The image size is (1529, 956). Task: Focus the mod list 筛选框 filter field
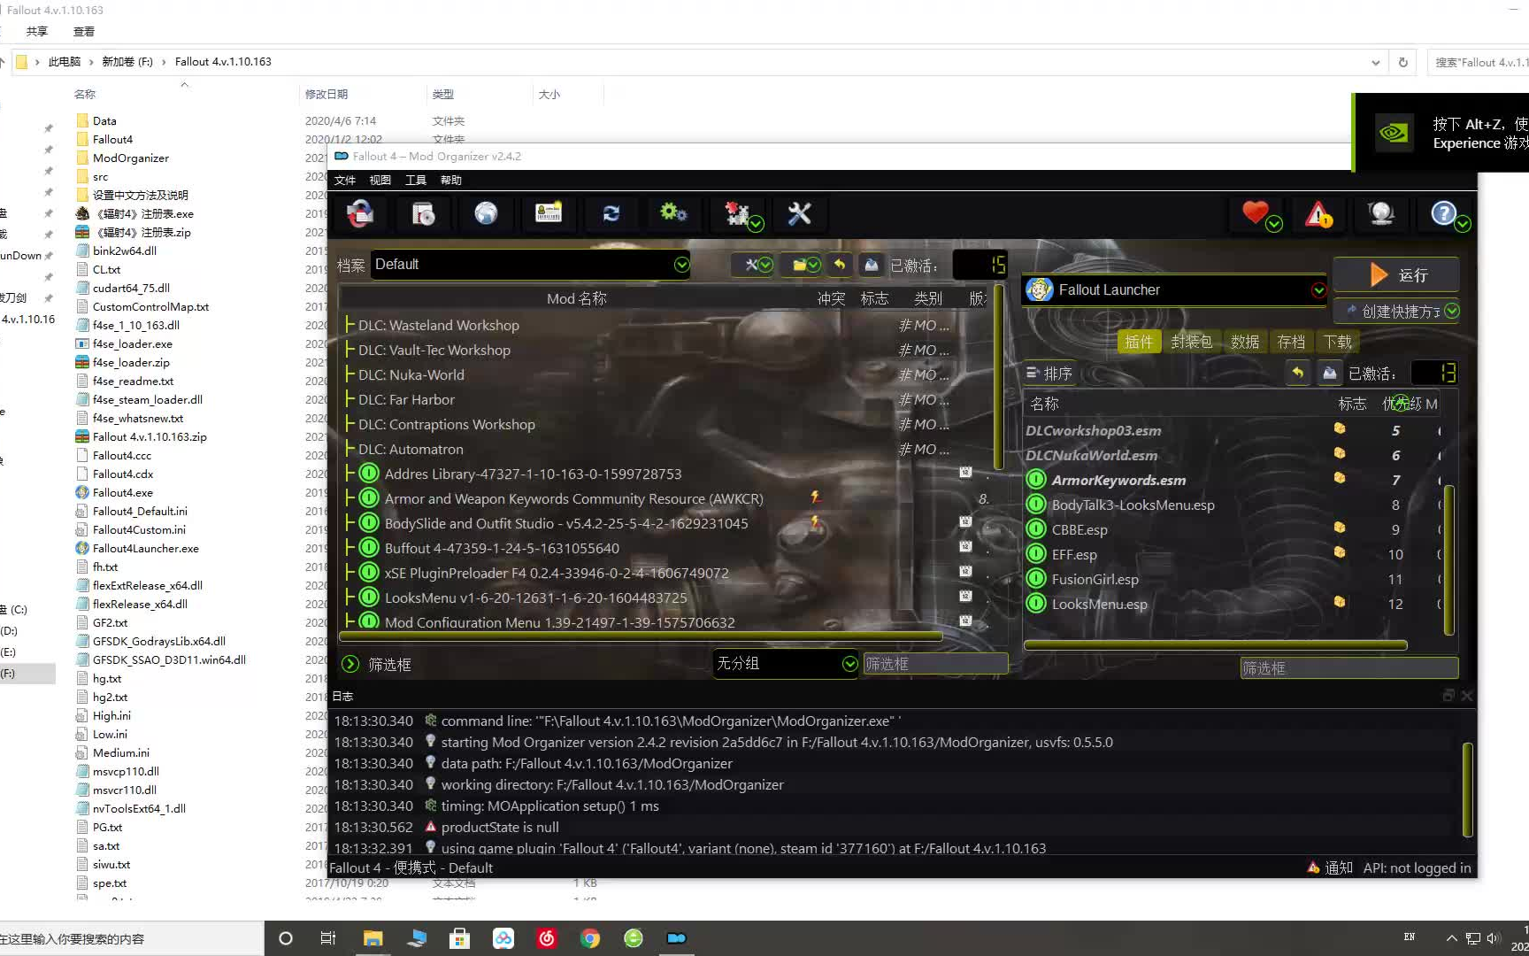(935, 663)
